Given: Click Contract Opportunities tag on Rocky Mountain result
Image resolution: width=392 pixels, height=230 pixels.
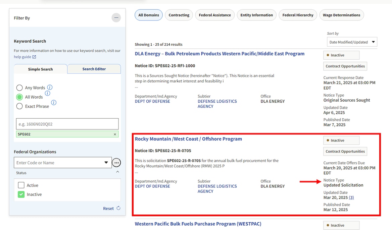Looking at the screenshot, I should (345, 151).
